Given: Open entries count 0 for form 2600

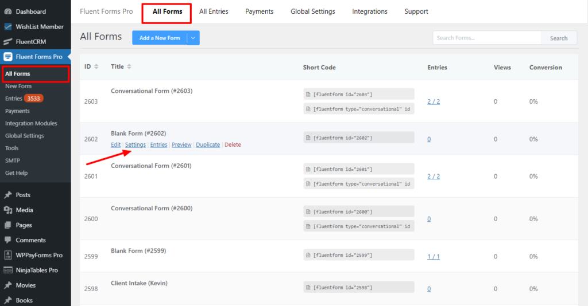Looking at the screenshot, I should pos(429,219).
